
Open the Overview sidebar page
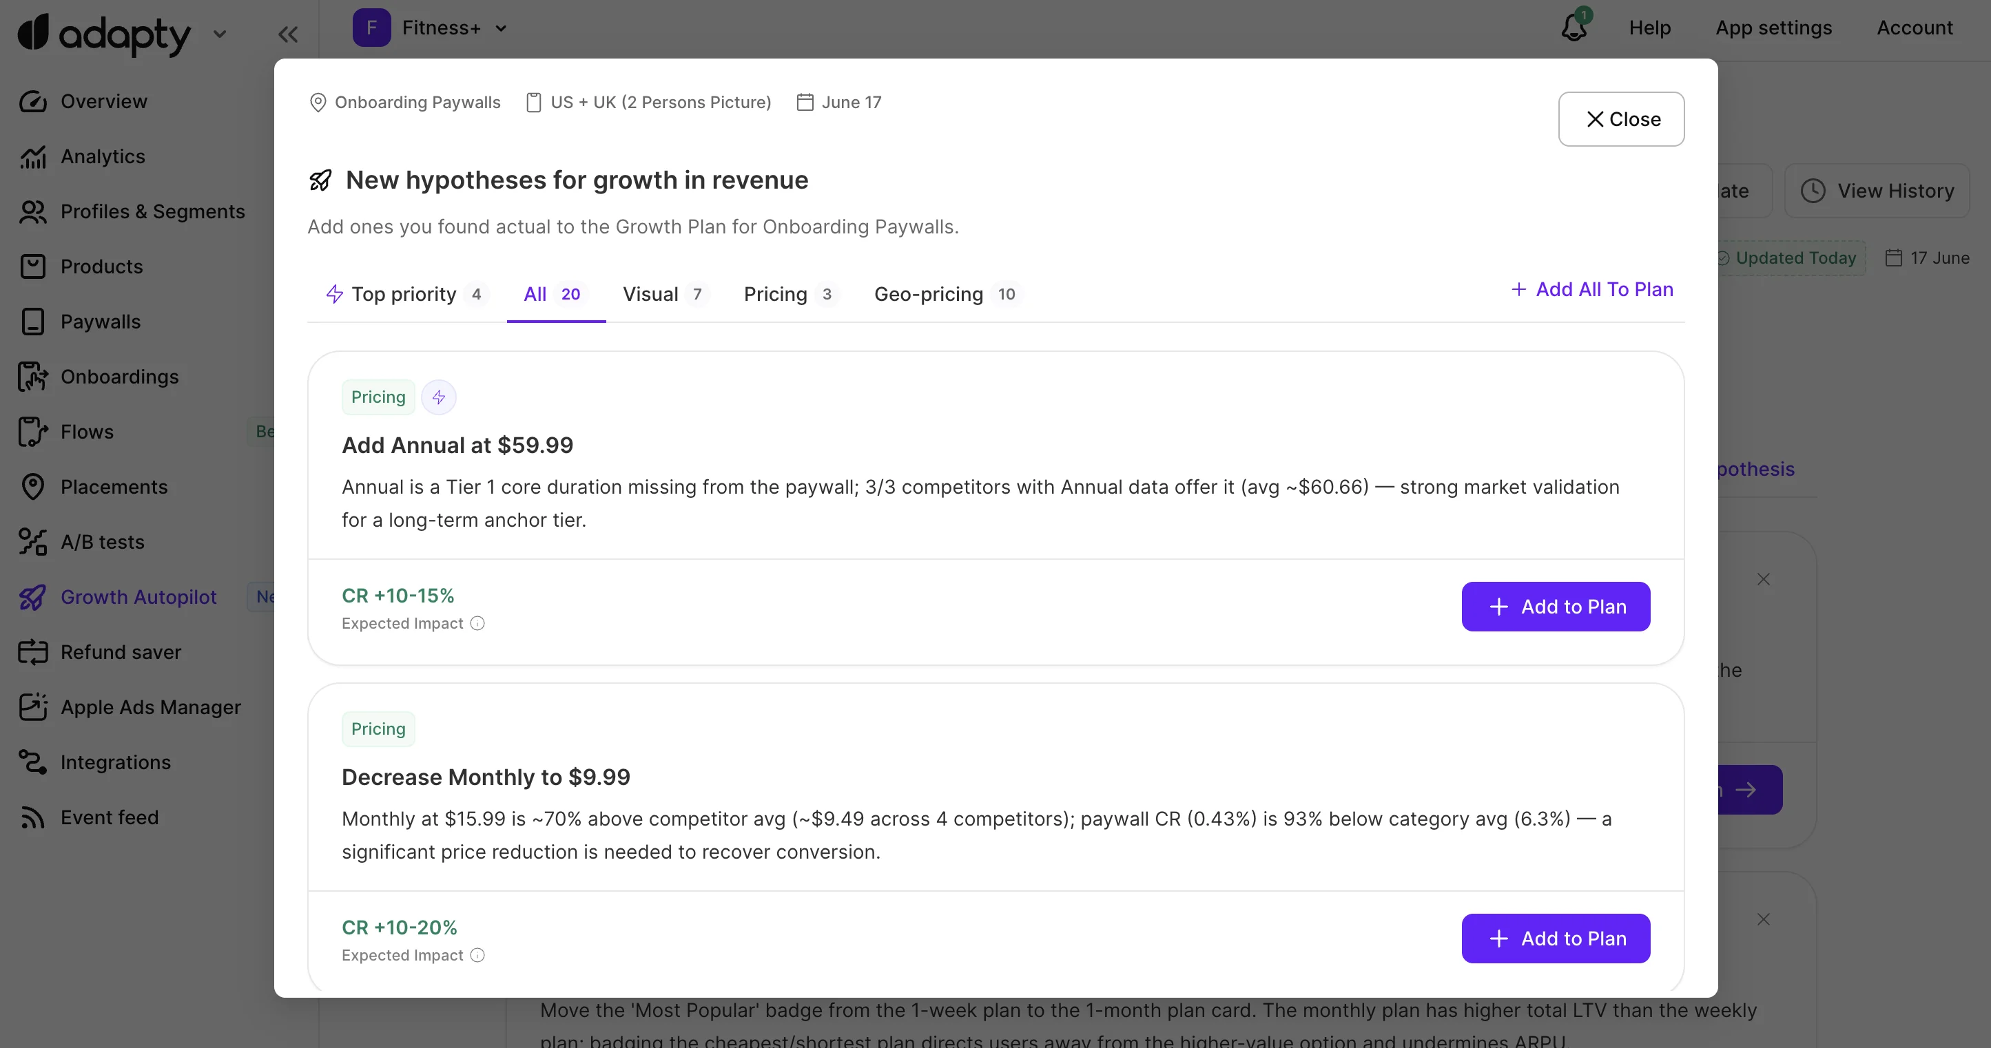tap(103, 101)
